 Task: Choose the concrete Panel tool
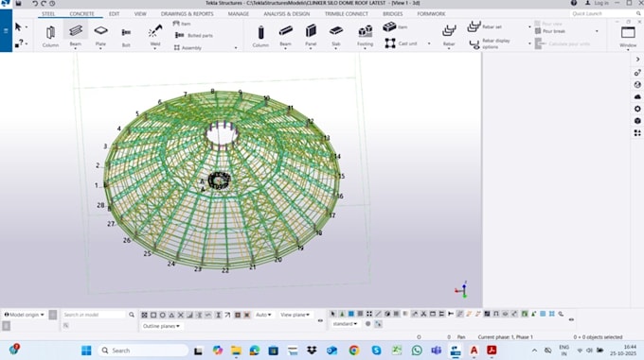tap(311, 35)
